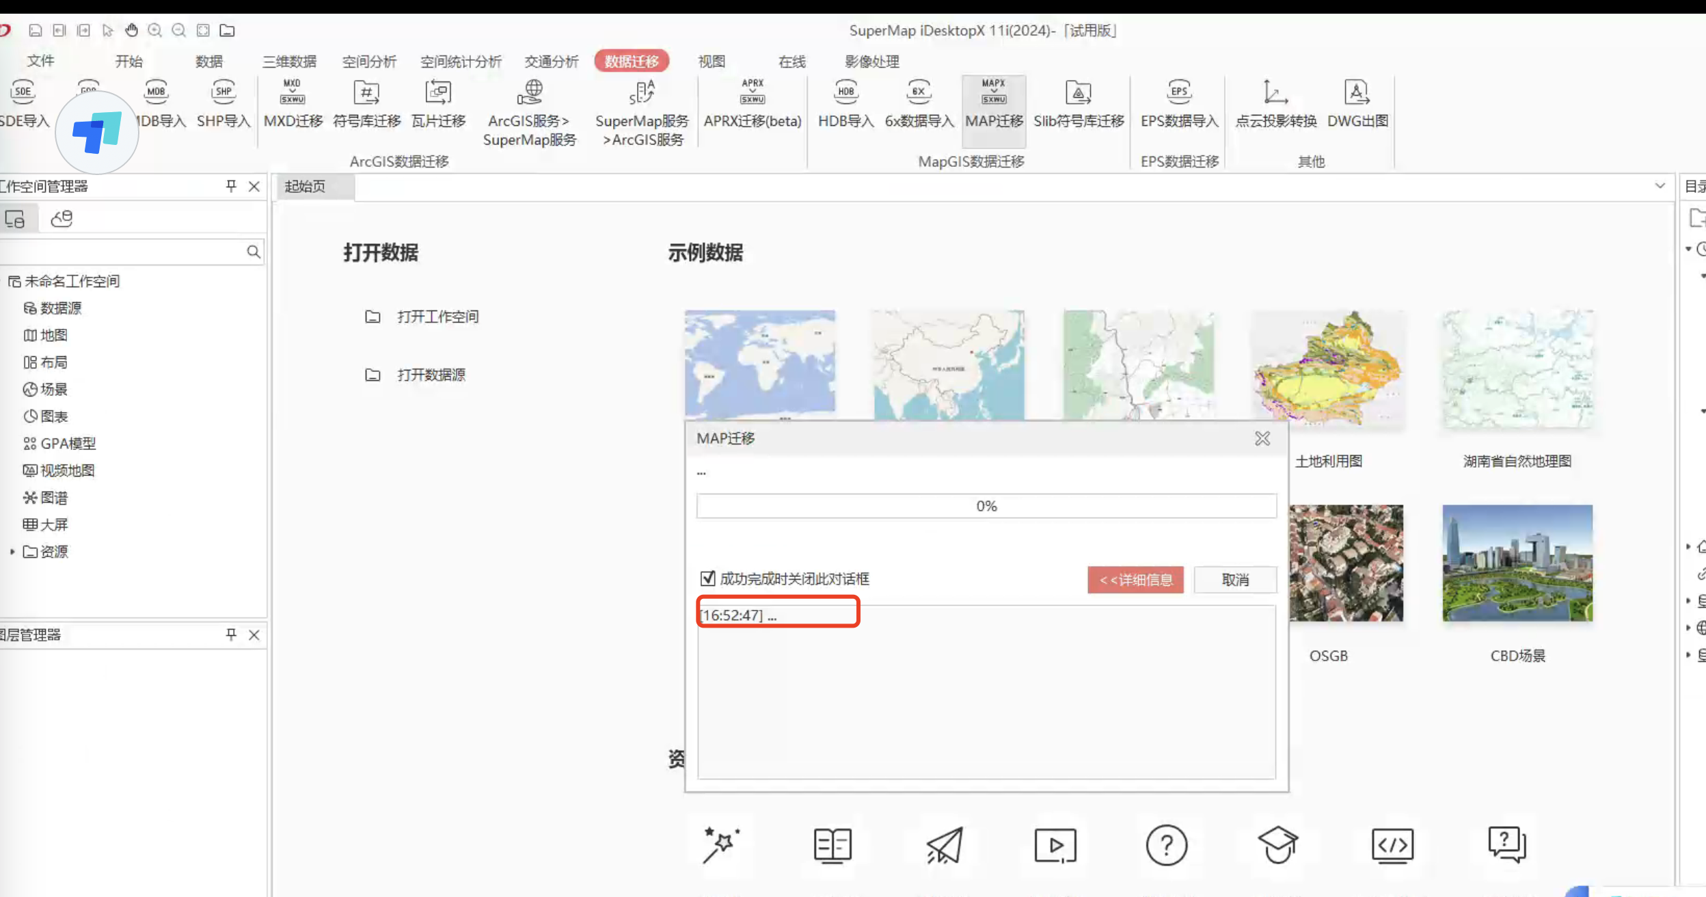This screenshot has width=1706, height=897.
Task: Collapse details with <<详细信息 button
Action: (x=1136, y=579)
